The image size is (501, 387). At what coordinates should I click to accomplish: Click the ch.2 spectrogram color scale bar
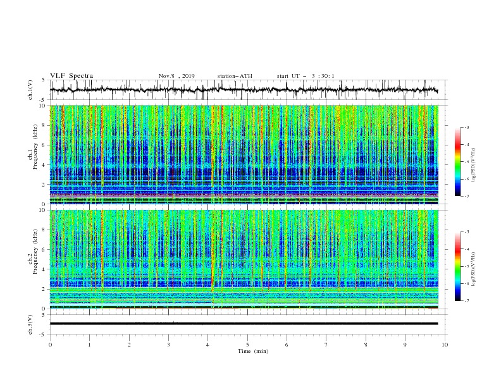pyautogui.click(x=457, y=266)
